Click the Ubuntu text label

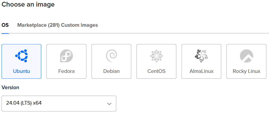(22, 71)
